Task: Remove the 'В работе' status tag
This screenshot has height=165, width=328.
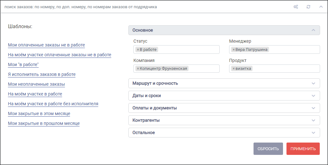Action: tap(138, 50)
